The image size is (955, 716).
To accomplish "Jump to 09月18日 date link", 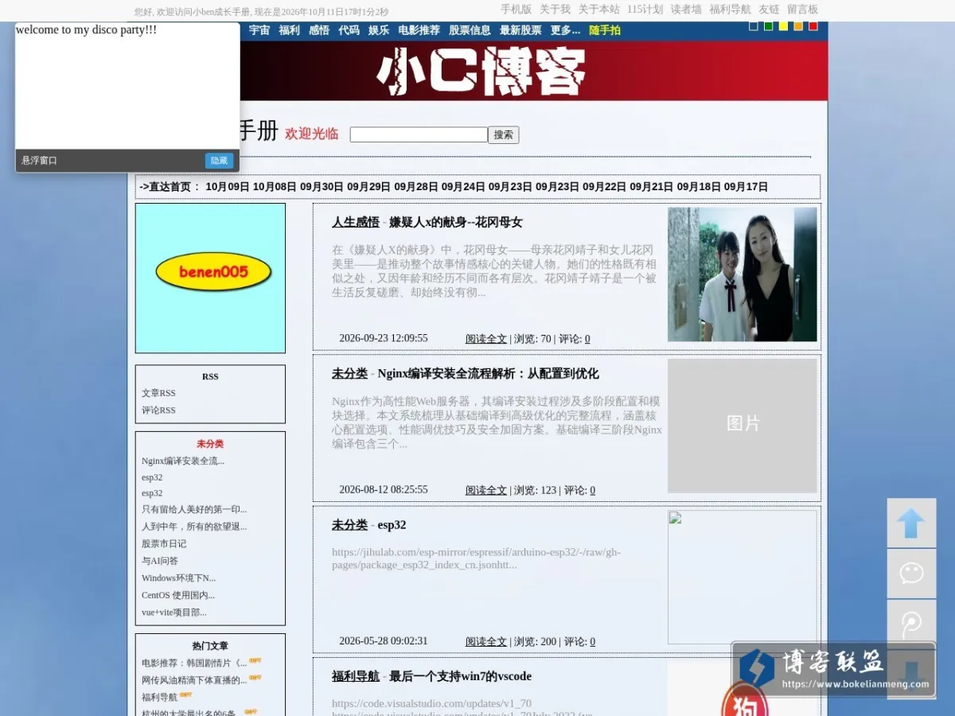I will click(699, 187).
